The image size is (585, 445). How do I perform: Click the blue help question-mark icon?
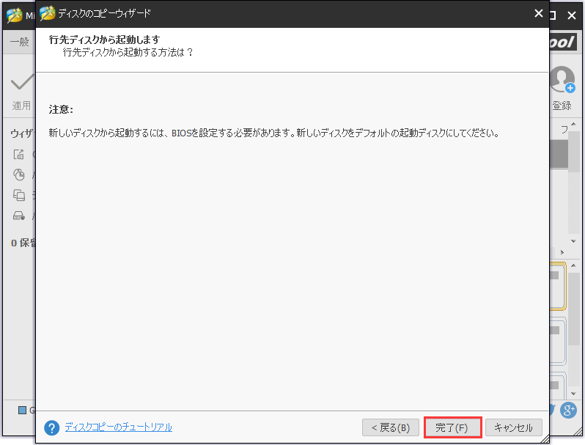[x=52, y=428]
